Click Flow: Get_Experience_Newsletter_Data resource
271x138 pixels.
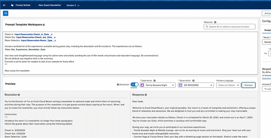coord(25,50)
